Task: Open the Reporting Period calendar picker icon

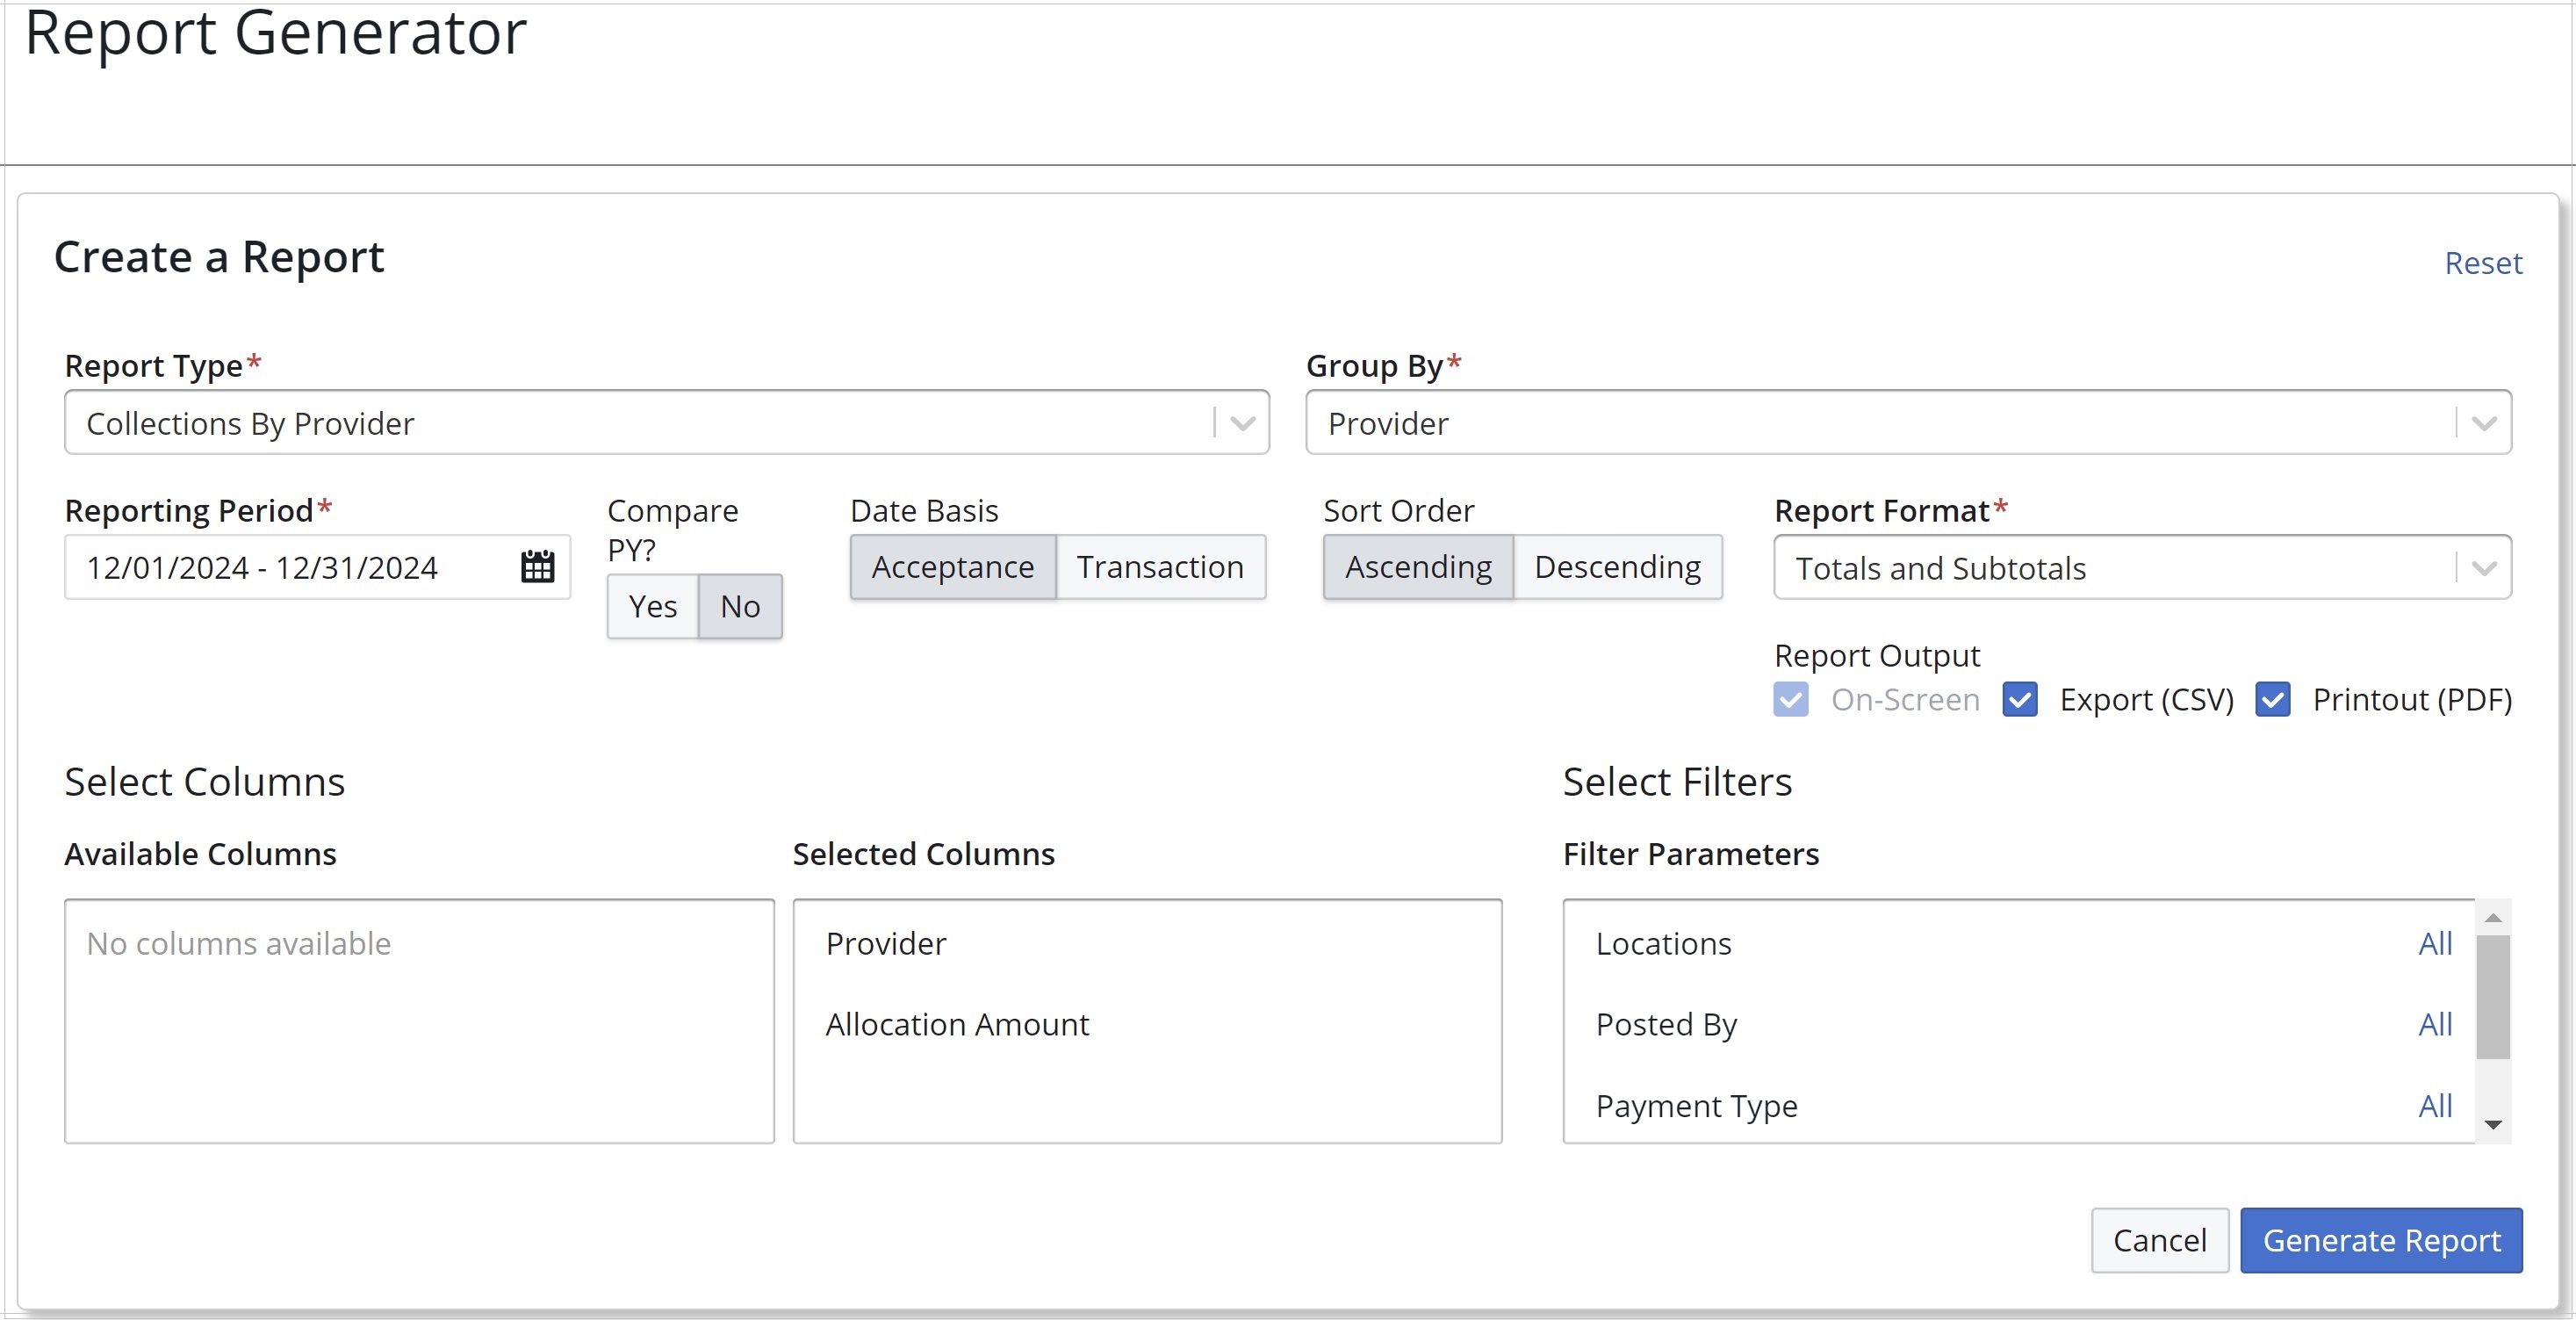Action: click(x=537, y=567)
